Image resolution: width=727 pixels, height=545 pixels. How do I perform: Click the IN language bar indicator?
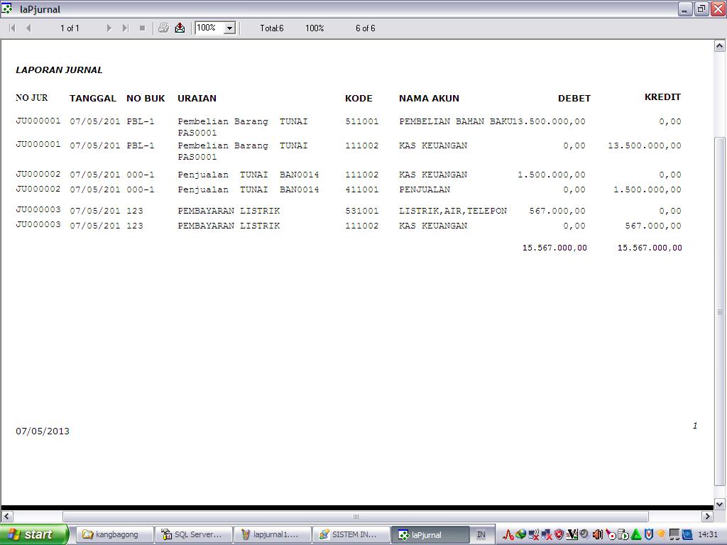[481, 534]
